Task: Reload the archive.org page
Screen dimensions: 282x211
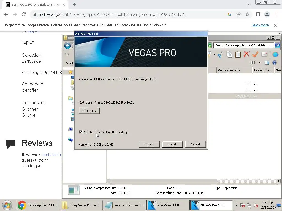Action: click(x=24, y=14)
